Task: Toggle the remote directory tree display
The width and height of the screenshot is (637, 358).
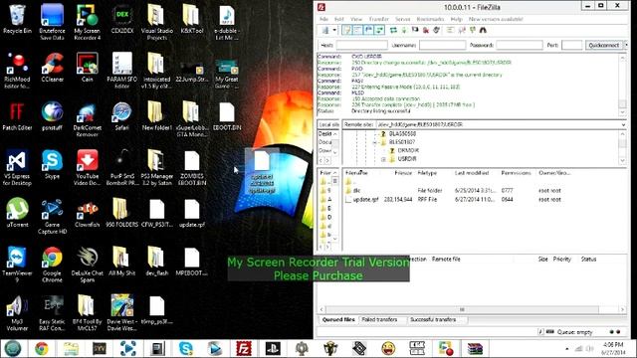Action: [x=369, y=31]
